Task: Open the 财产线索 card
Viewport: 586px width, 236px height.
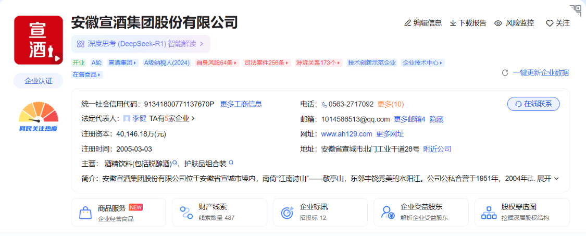Action: click(219, 212)
